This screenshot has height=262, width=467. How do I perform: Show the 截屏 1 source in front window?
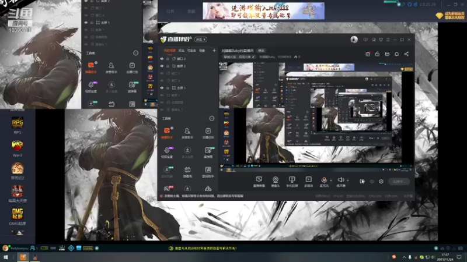click(162, 95)
